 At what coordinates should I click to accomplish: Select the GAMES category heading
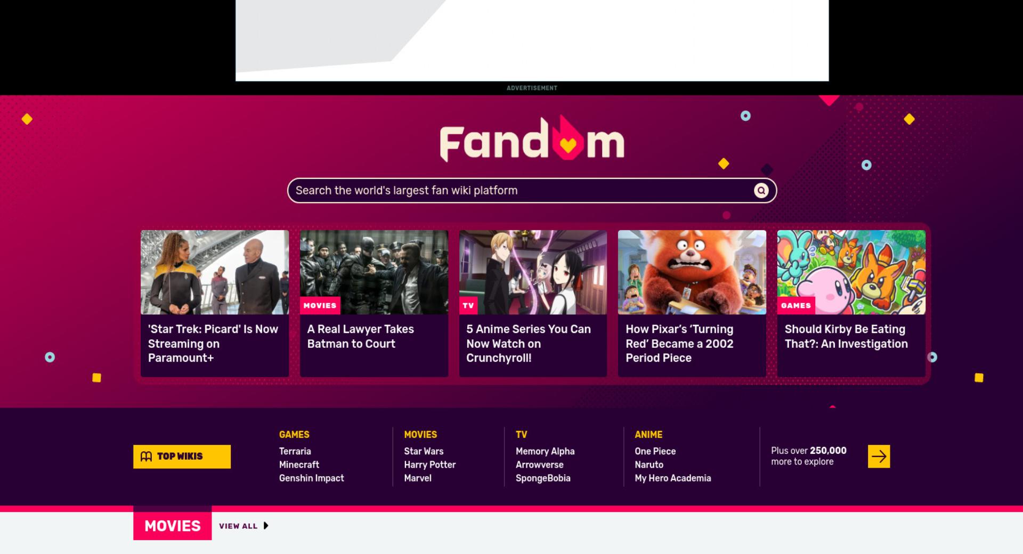click(294, 435)
